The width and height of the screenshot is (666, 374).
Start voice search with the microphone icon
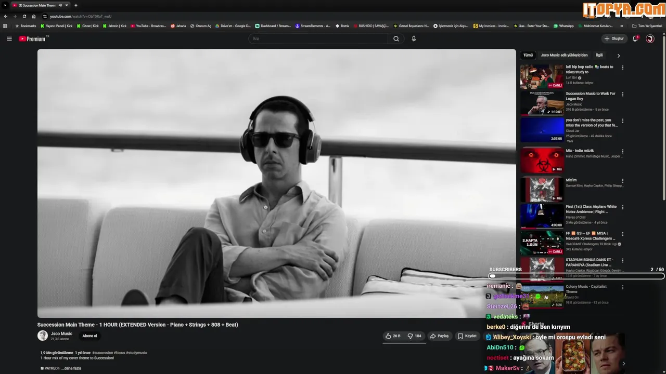pos(414,38)
